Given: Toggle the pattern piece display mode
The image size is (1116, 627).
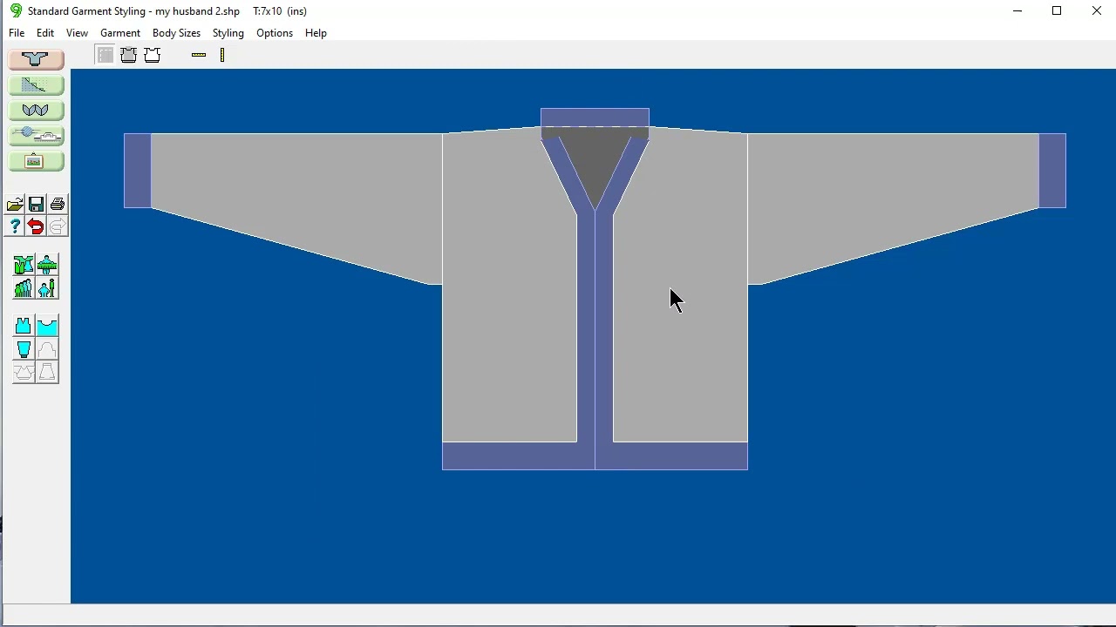Looking at the screenshot, I should pyautogui.click(x=105, y=55).
